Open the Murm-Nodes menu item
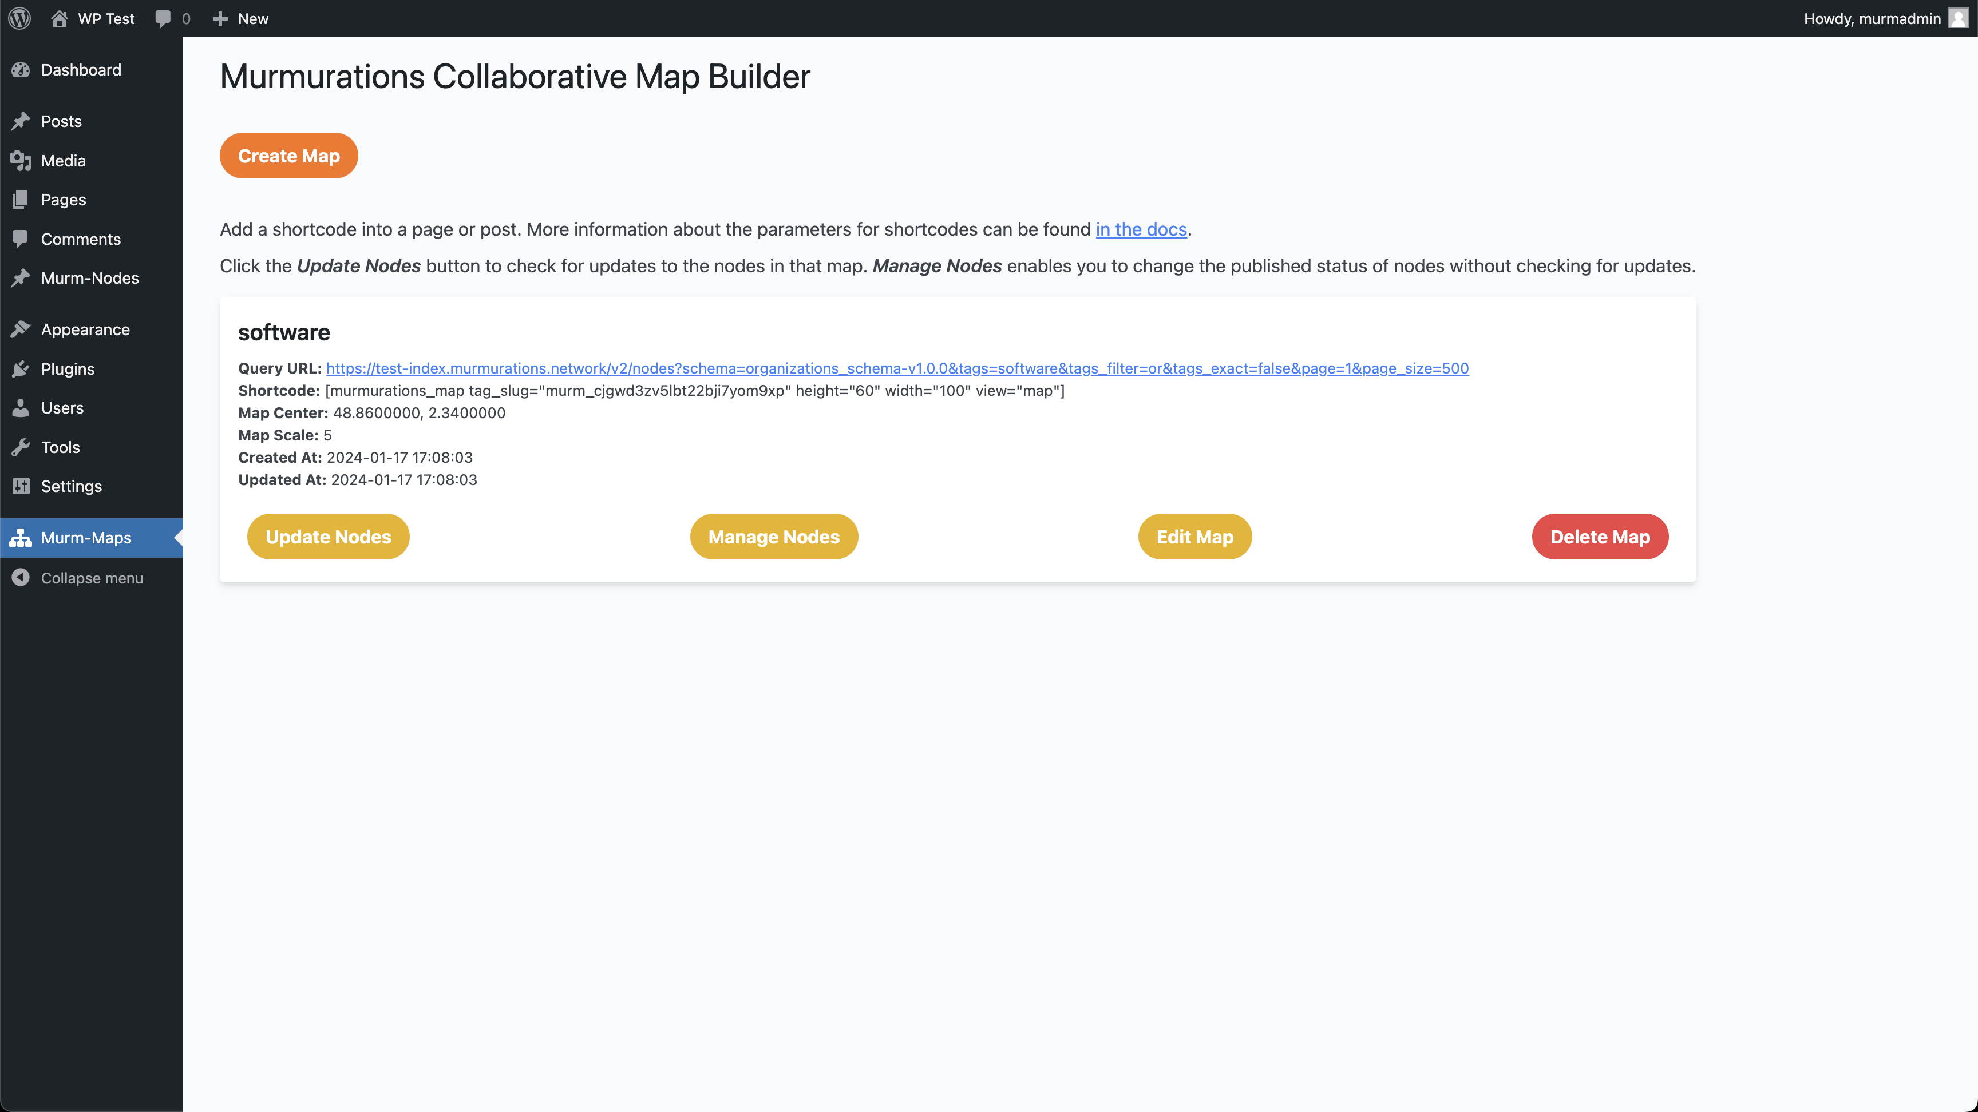This screenshot has height=1112, width=1978. tap(89, 278)
